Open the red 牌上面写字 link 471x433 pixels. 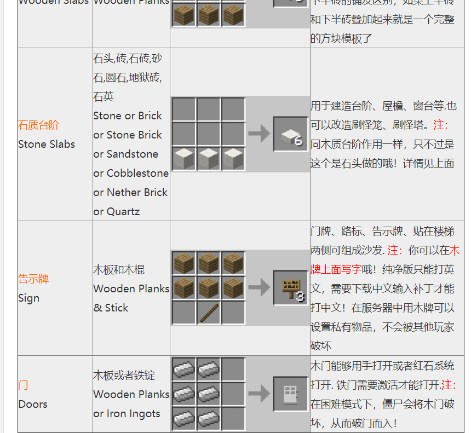click(x=336, y=269)
